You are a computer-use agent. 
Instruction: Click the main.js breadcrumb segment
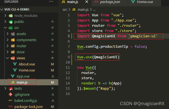[x=83, y=10]
